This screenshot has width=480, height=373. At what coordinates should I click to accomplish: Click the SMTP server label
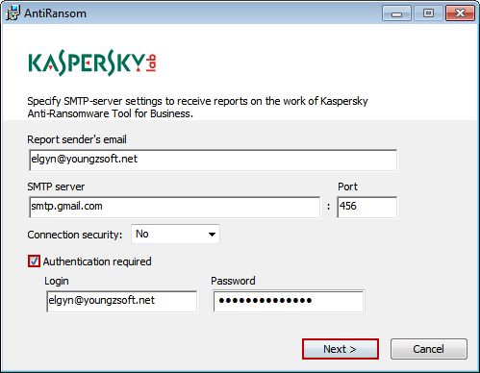pyautogui.click(x=56, y=186)
